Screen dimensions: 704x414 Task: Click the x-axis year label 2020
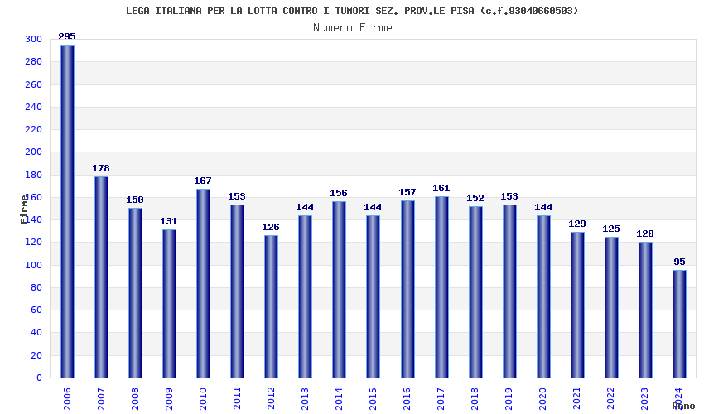coord(543,399)
